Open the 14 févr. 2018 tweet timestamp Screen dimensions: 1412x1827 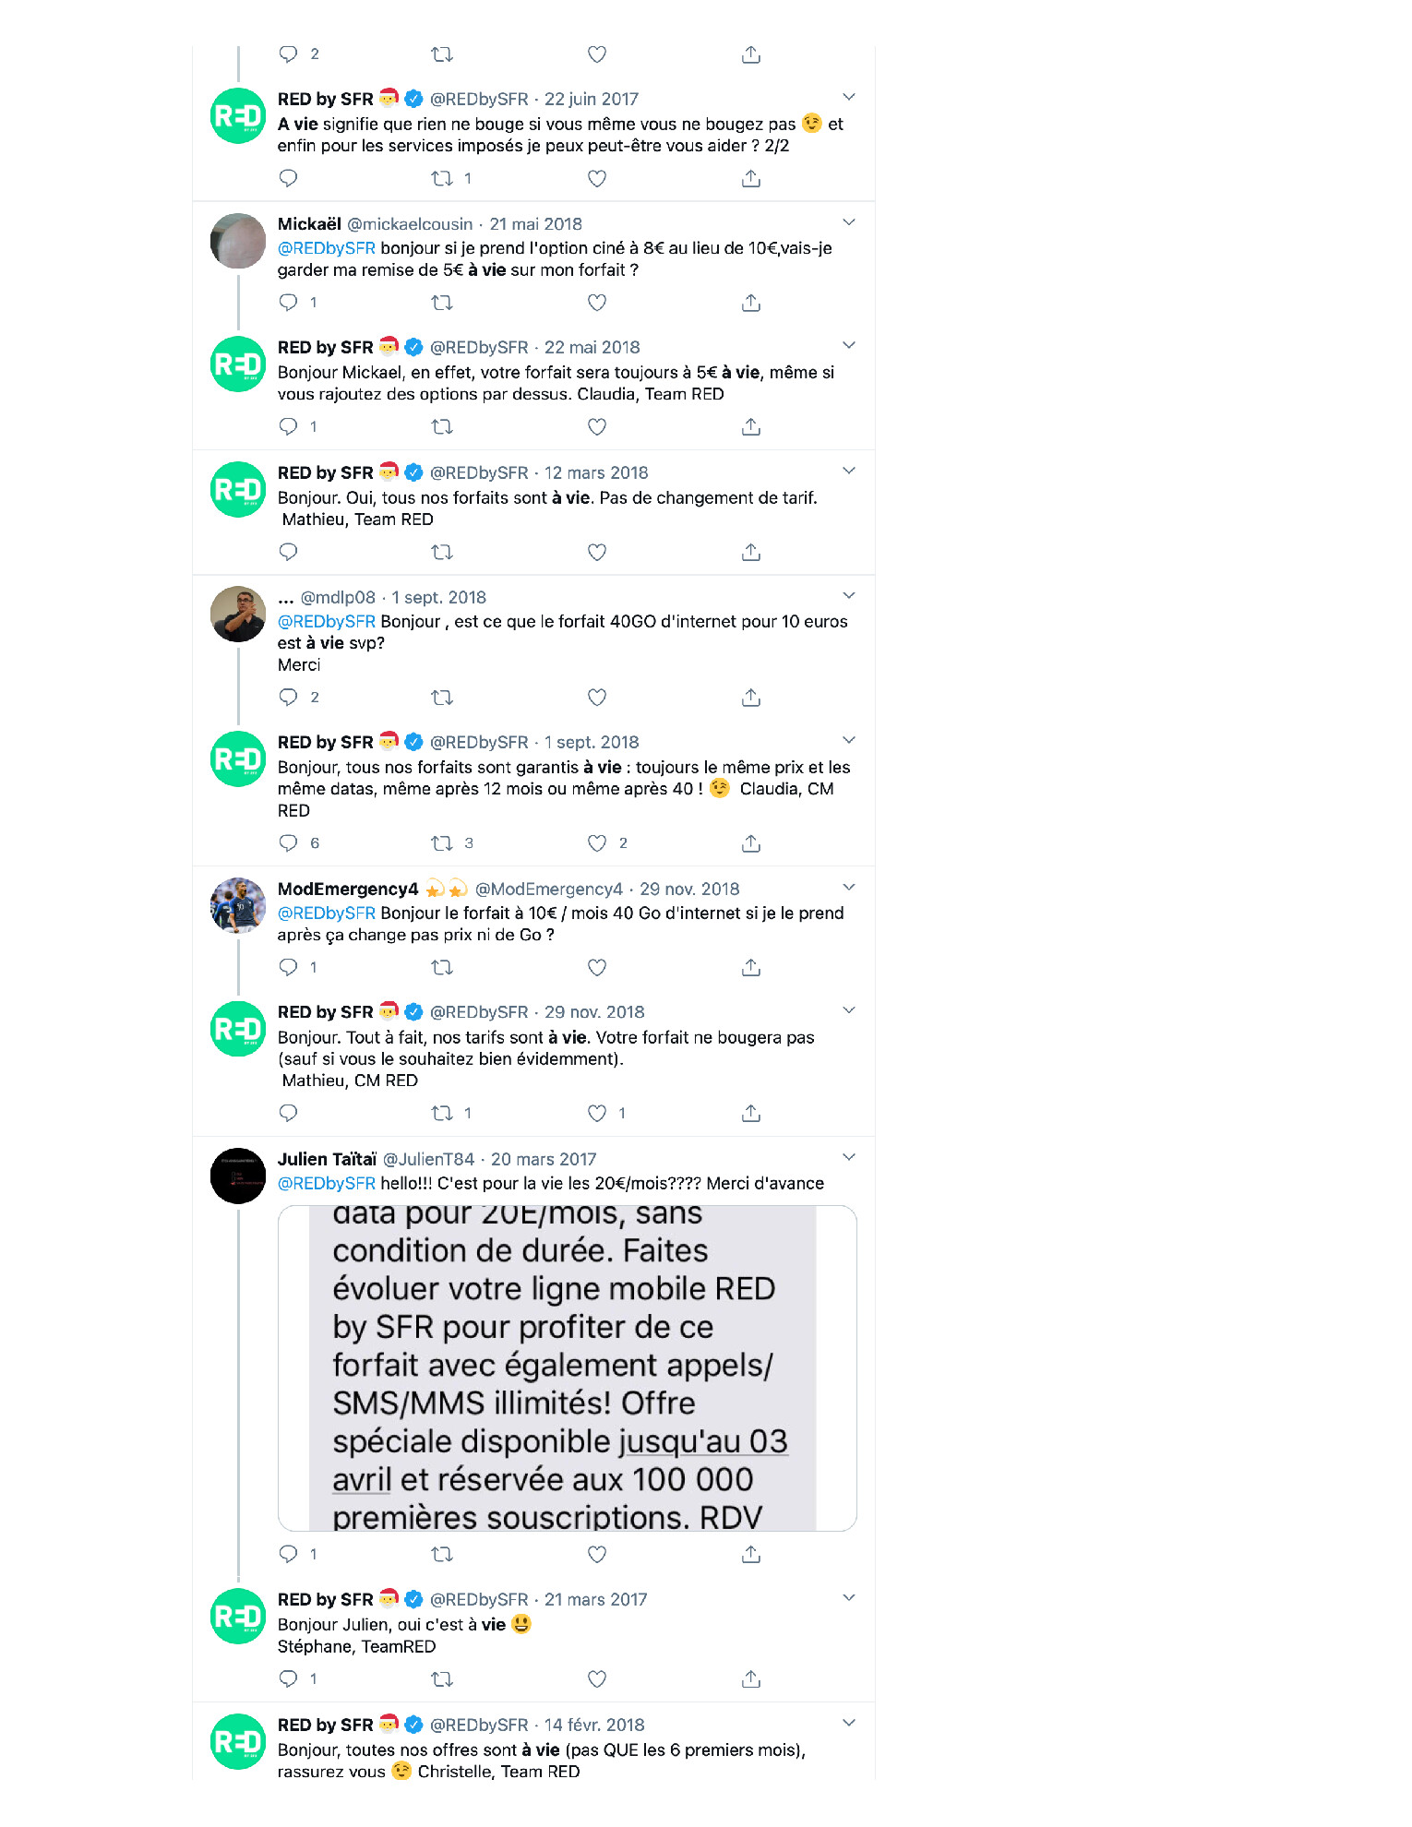(x=594, y=1725)
